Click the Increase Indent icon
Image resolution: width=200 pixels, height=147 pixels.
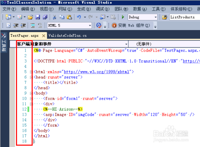click(x=23, y=25)
